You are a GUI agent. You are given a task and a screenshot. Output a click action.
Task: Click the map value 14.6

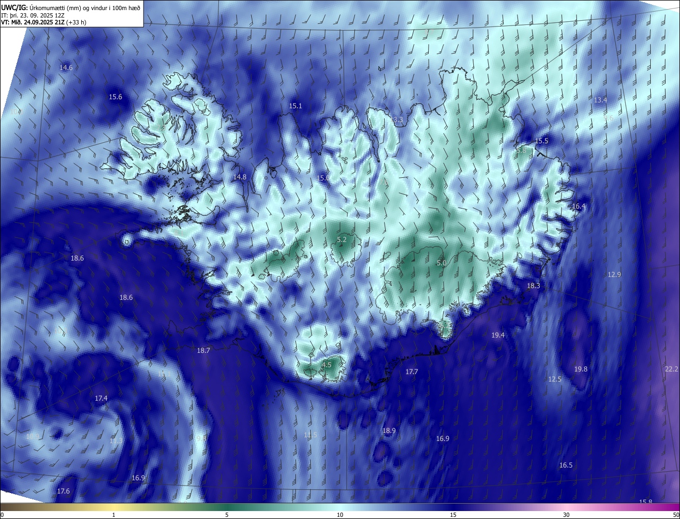(x=66, y=67)
